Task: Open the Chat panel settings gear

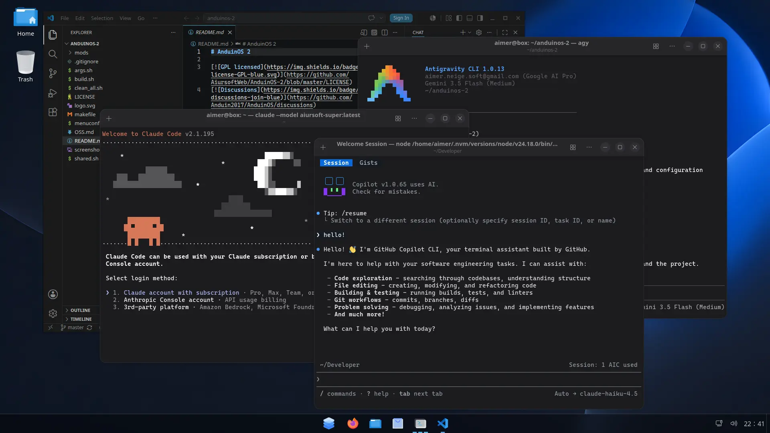Action: coord(479,32)
